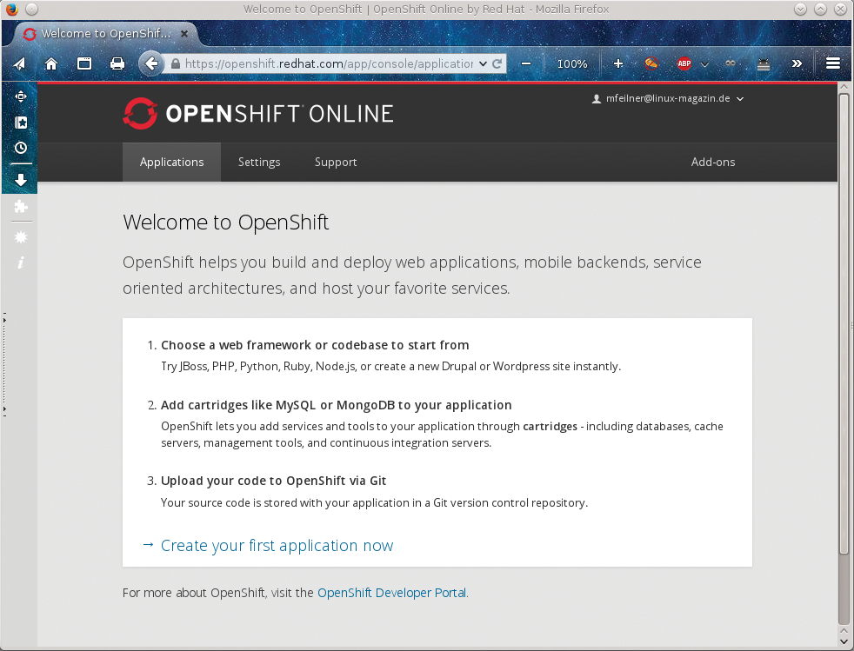The height and width of the screenshot is (651, 854).
Task: Visit the OpenShift Developer Portal link
Action: tap(392, 593)
